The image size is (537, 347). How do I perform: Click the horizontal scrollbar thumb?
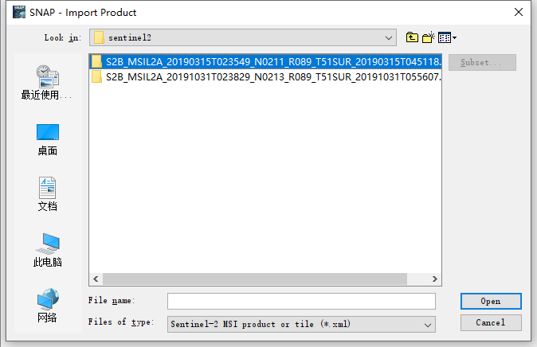[255, 279]
